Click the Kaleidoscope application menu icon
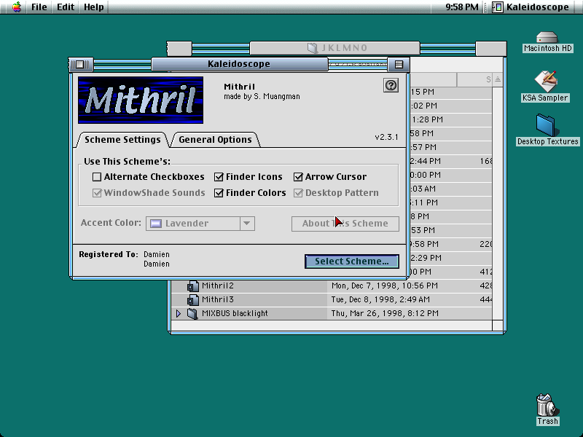 498,7
